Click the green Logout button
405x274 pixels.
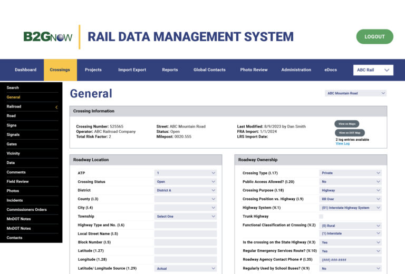pyautogui.click(x=375, y=37)
